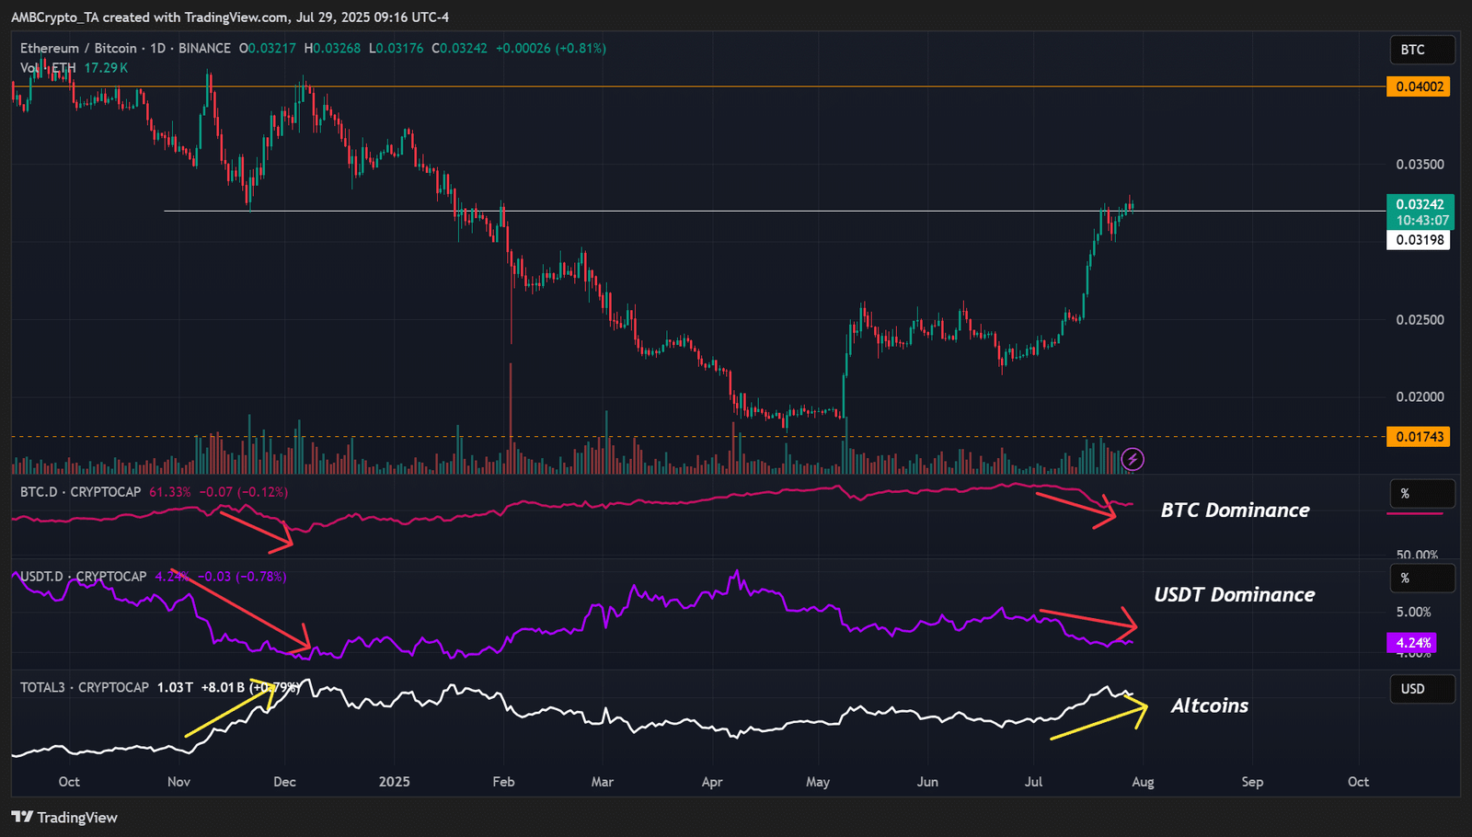
Task: Click the TradingView logo at bottom left
Action: (64, 817)
